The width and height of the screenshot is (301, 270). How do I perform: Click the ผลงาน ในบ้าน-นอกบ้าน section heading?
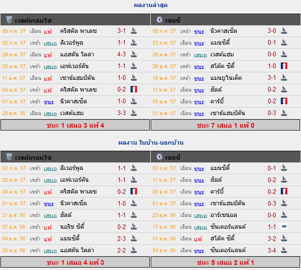pyautogui.click(x=151, y=143)
